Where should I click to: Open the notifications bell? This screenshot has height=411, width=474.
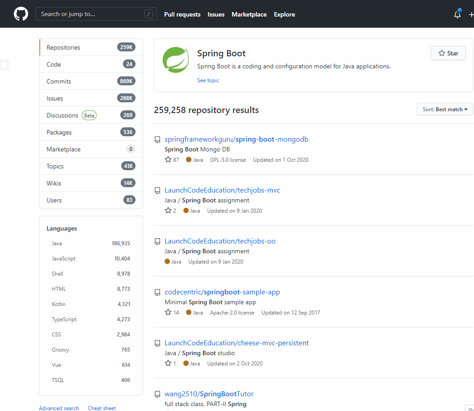pos(457,14)
